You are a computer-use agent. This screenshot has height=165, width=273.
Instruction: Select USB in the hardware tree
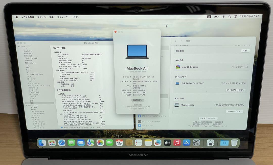29,77
